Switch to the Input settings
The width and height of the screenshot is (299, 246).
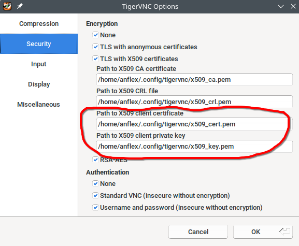tap(39, 64)
